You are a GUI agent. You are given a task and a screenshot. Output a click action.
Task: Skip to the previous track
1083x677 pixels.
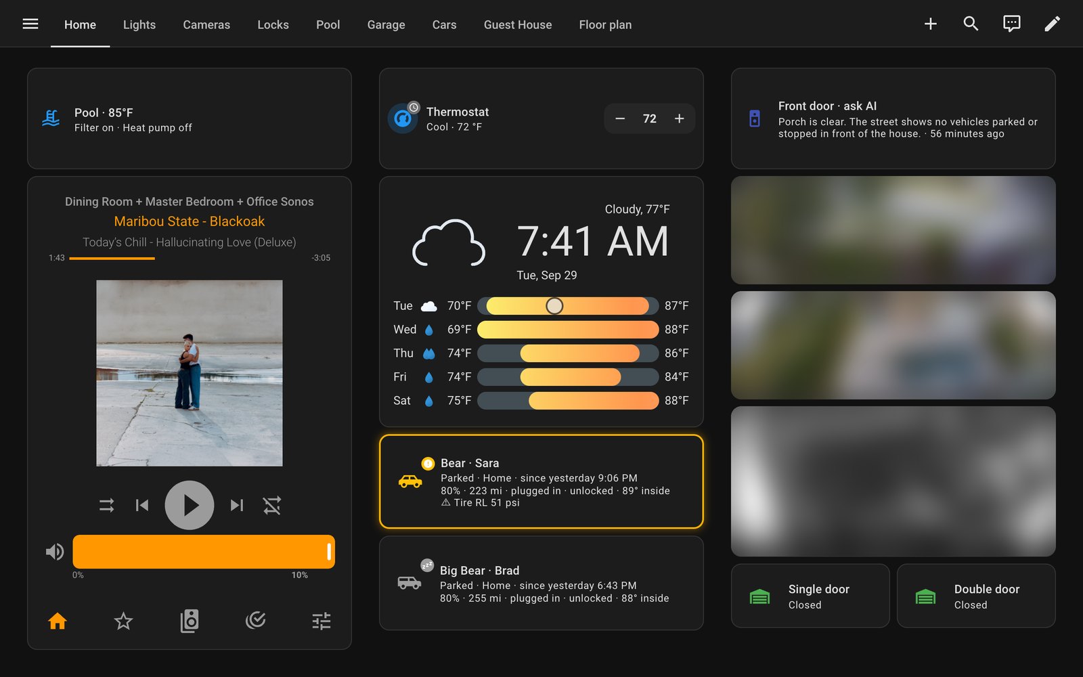click(x=142, y=505)
